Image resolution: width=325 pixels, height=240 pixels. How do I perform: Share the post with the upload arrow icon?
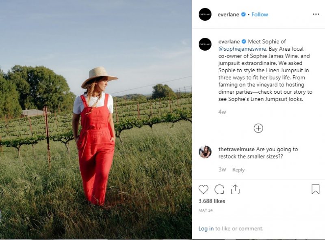(235, 189)
